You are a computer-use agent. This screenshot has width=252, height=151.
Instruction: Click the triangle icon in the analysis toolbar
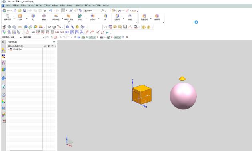pos(106,27)
